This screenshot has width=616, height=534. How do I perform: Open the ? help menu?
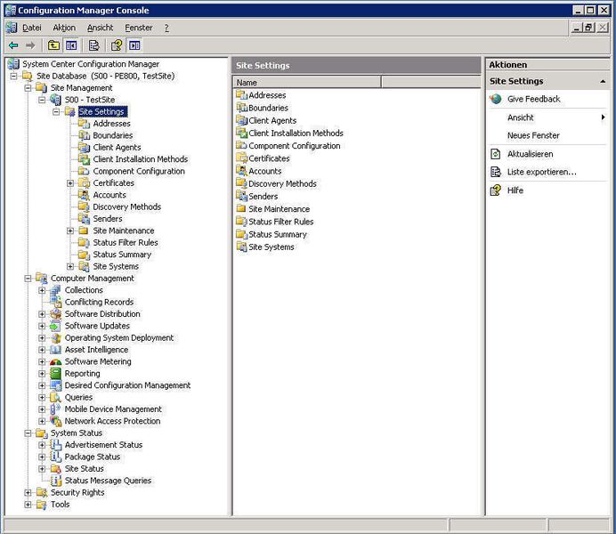click(166, 28)
